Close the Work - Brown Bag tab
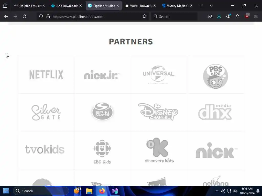The width and height of the screenshot is (262, 196). (x=155, y=6)
